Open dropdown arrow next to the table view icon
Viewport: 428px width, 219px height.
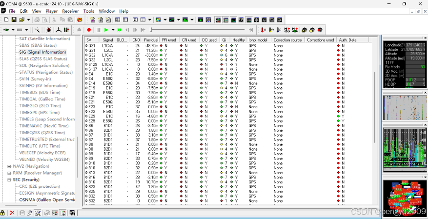tap(150, 20)
